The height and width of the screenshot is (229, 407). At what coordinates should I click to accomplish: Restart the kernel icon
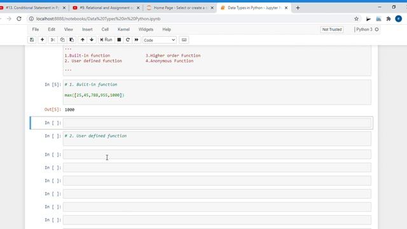point(128,39)
